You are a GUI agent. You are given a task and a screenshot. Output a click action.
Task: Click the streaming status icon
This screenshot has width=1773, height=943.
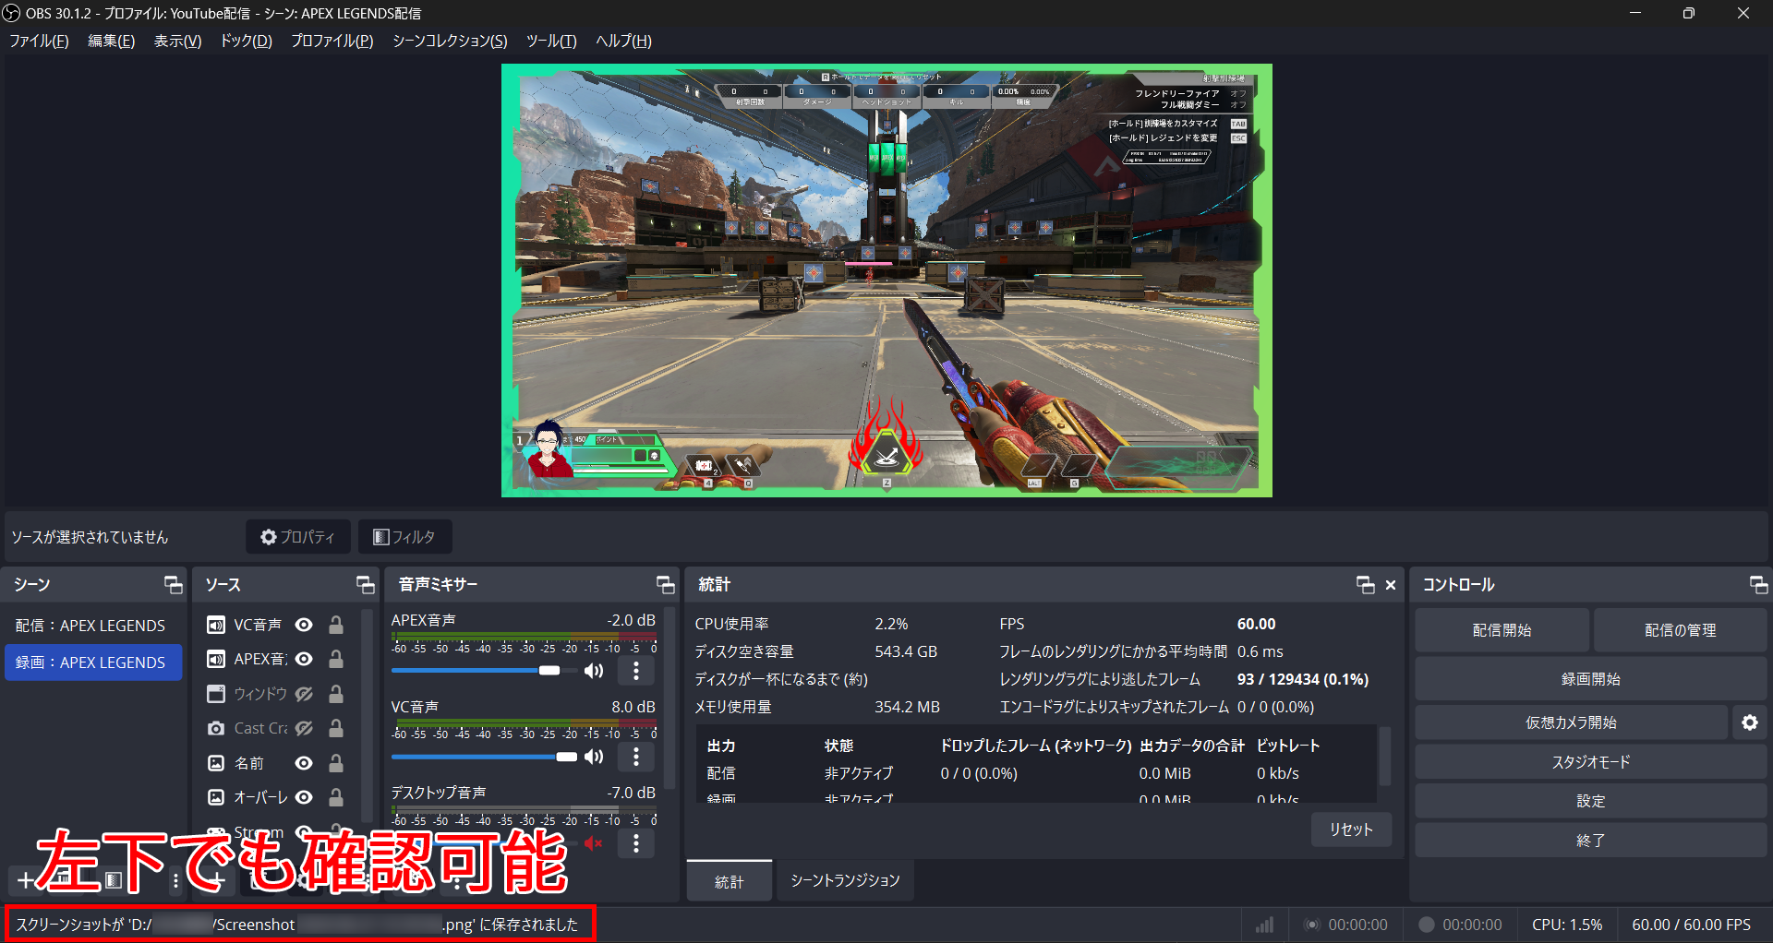tap(1311, 925)
